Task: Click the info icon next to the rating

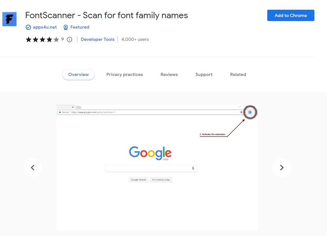Action: tap(69, 40)
